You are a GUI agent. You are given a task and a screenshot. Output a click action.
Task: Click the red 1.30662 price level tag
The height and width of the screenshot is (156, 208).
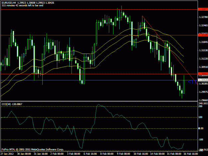203,74
